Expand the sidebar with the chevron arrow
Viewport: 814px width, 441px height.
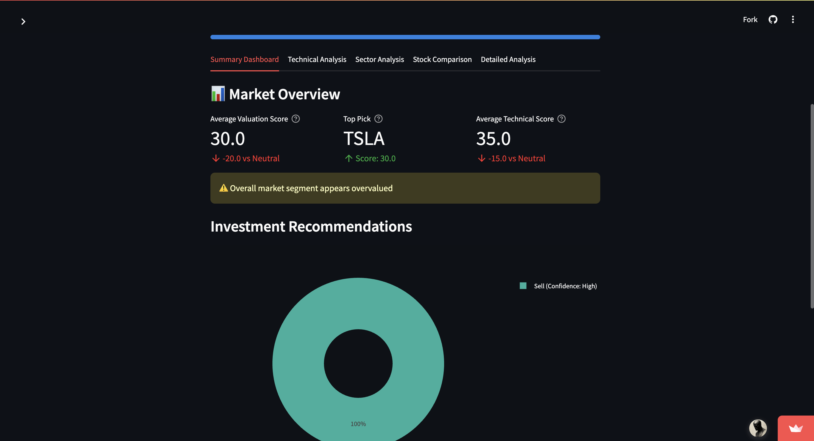tap(23, 22)
